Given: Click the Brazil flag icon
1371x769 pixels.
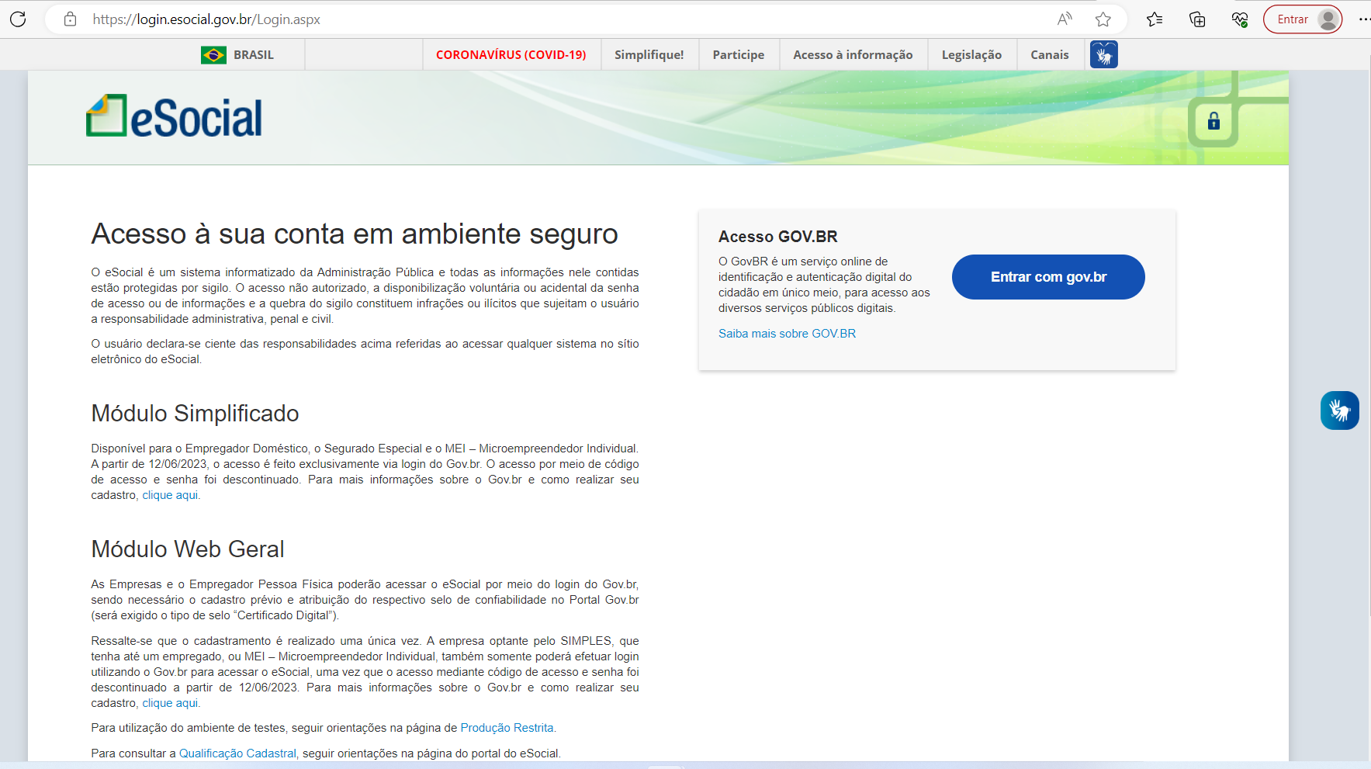Looking at the screenshot, I should click(213, 55).
